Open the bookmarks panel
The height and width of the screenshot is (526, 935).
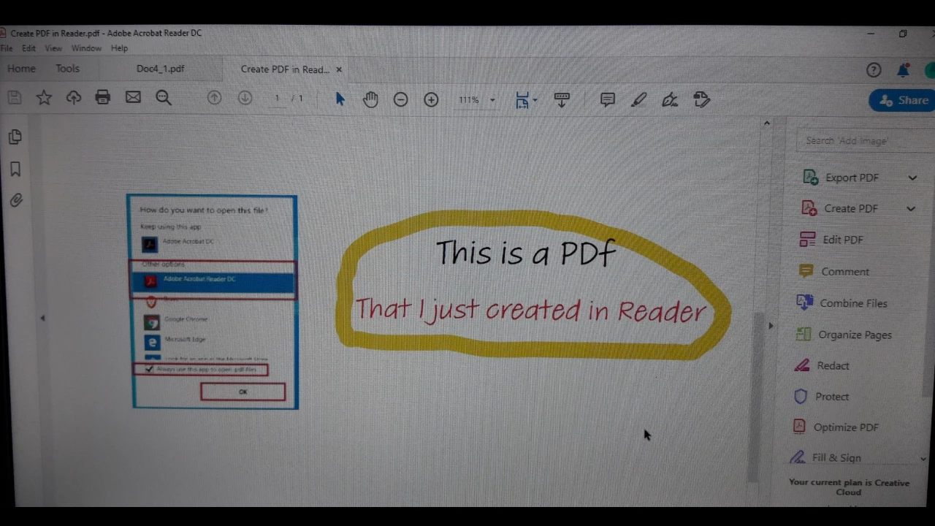click(x=15, y=169)
